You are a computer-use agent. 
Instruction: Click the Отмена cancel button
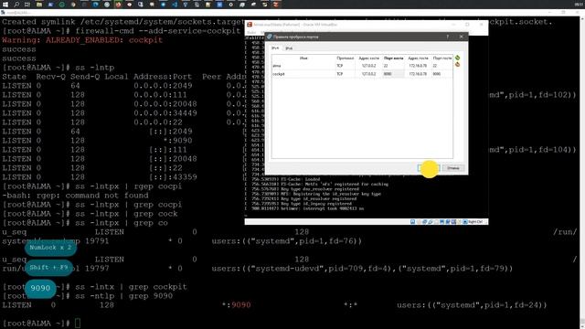tap(453, 168)
